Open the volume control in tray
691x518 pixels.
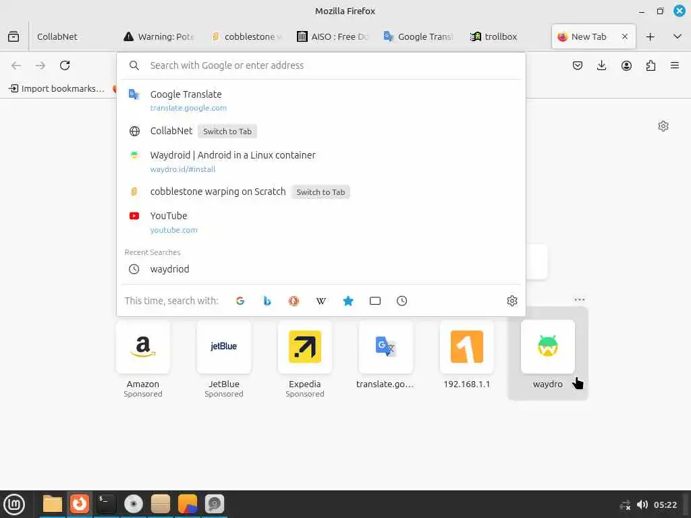tap(642, 505)
